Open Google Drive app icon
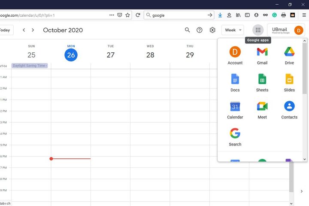This screenshot has height=206, width=309. tap(289, 56)
